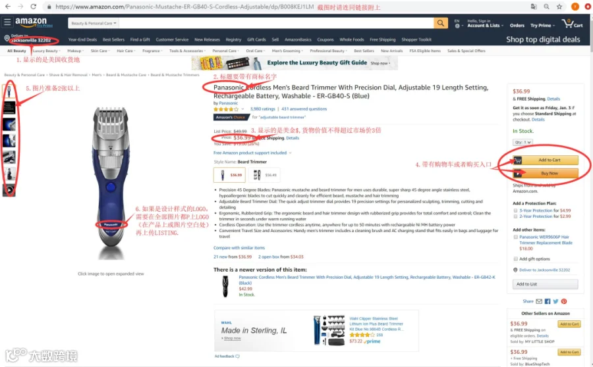Share the product via Twitter icon
This screenshot has width=593, height=367.
(555, 301)
